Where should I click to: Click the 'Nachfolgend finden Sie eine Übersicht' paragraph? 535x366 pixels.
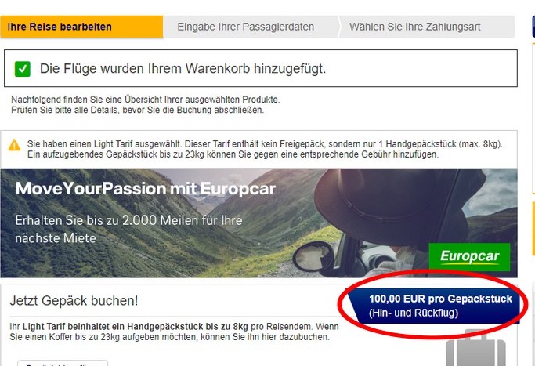[x=146, y=105]
